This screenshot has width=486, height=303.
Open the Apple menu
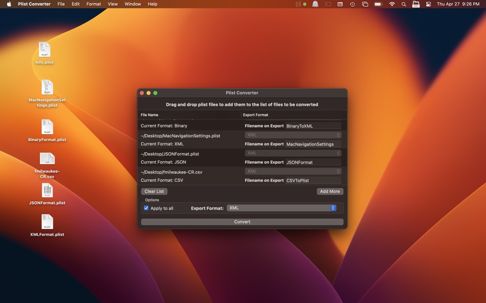pyautogui.click(x=9, y=4)
